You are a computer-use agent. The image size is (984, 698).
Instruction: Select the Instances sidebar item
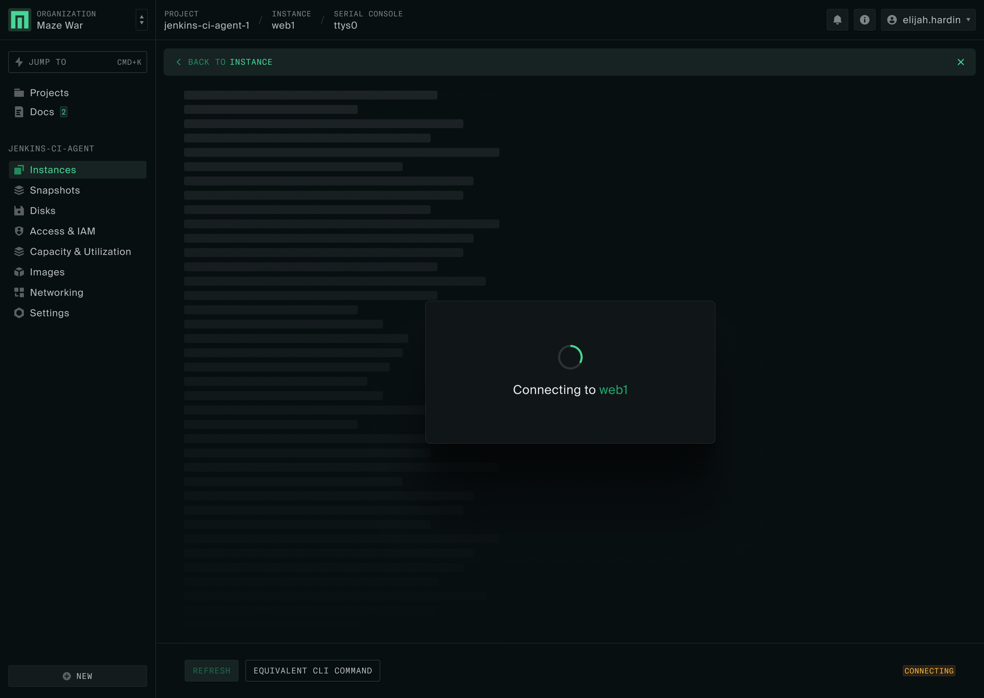click(53, 170)
